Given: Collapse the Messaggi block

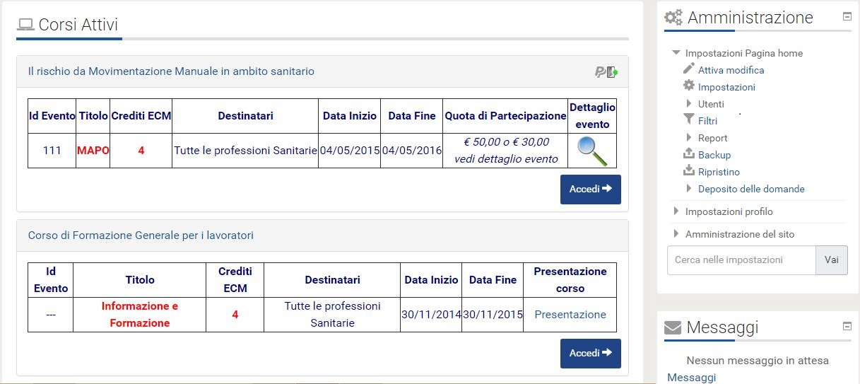Looking at the screenshot, I should pos(847,326).
